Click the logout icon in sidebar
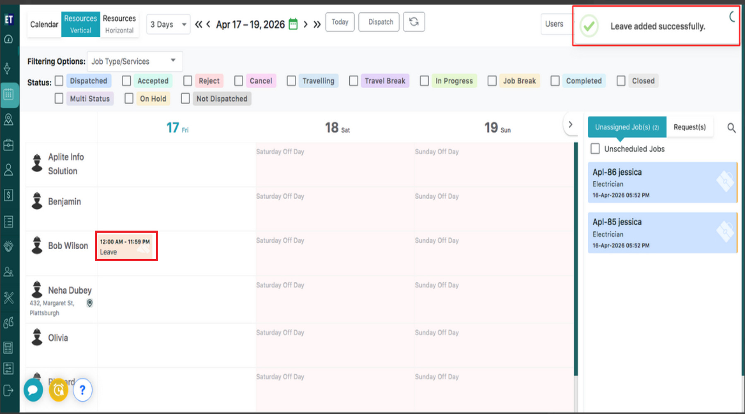 pos(8,390)
